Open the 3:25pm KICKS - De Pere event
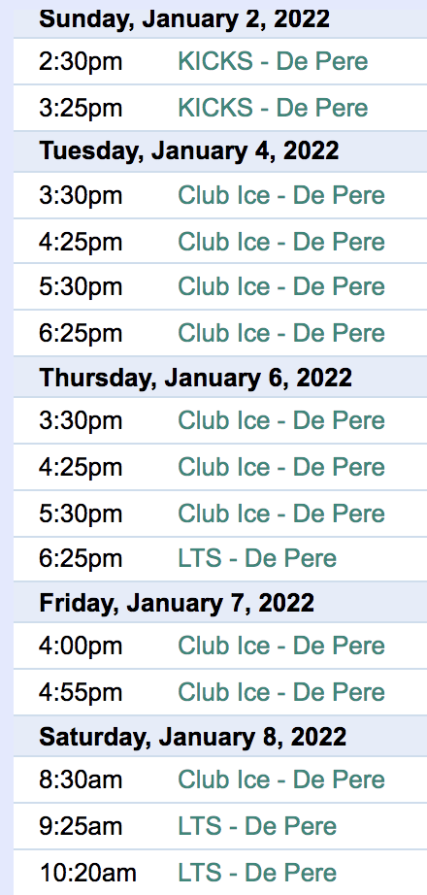Viewport: 427px width, 895px height. 273,108
